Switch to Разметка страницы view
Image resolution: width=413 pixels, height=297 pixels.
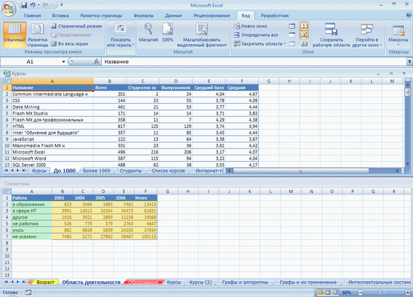(x=37, y=33)
